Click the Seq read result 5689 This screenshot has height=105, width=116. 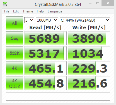(45, 38)
